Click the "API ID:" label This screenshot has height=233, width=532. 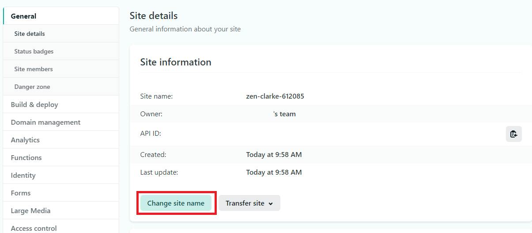(151, 133)
